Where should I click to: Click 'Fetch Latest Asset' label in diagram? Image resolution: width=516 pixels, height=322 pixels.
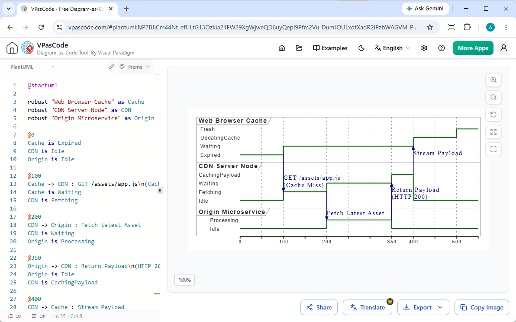click(355, 213)
